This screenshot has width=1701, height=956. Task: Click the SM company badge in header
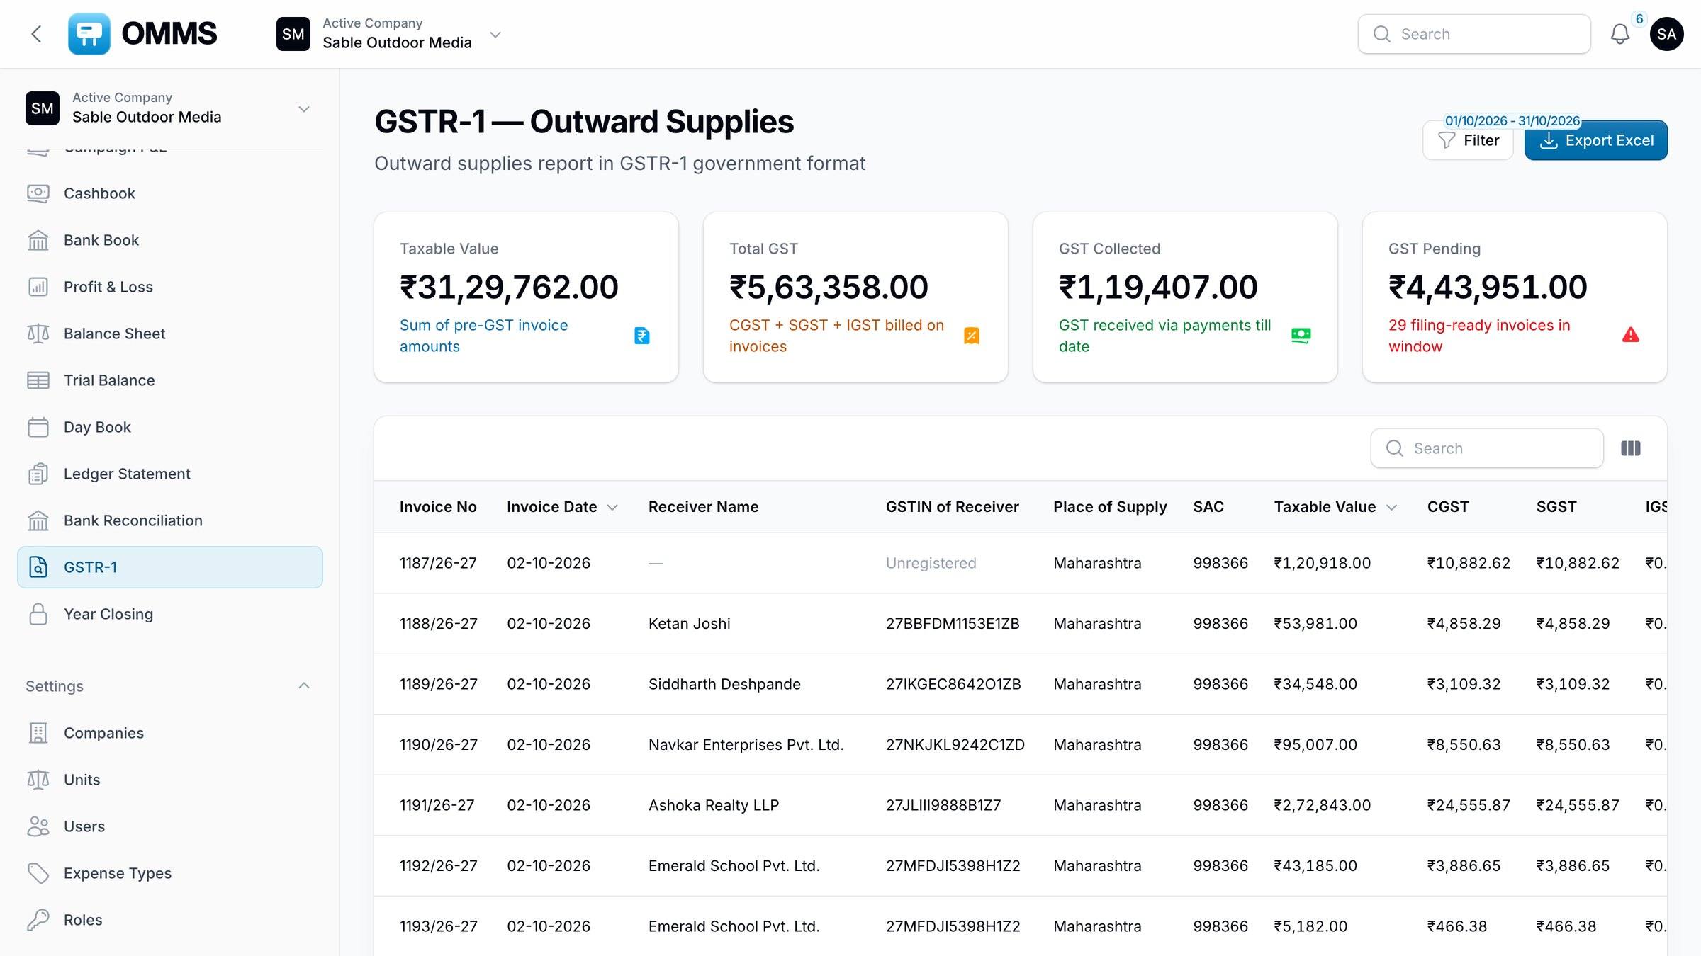tap(293, 34)
